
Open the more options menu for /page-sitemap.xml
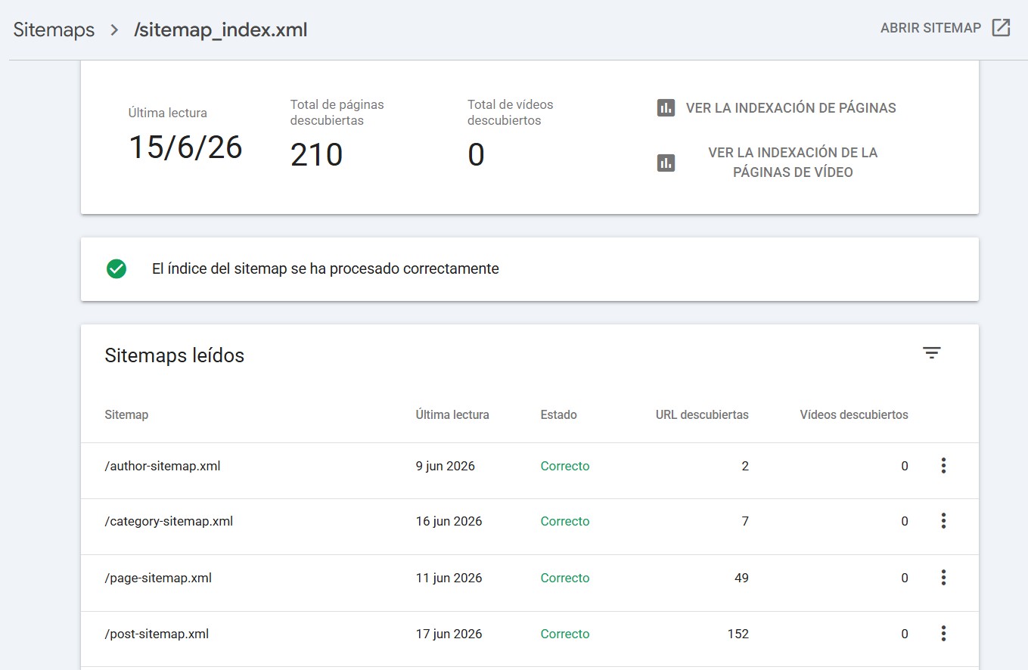tap(943, 578)
